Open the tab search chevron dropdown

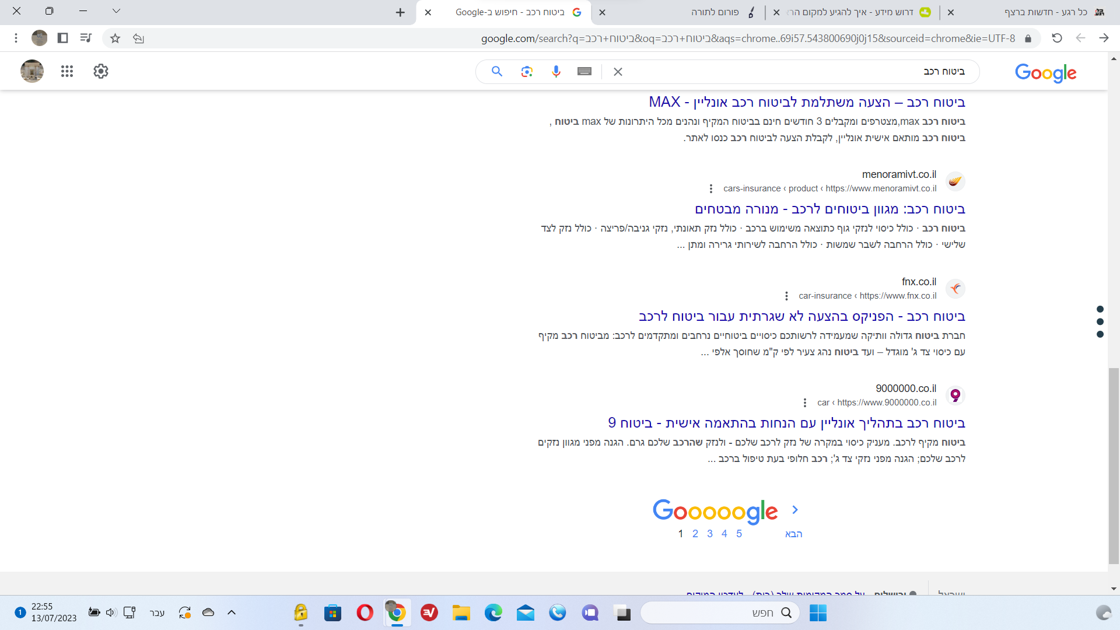[x=117, y=11]
